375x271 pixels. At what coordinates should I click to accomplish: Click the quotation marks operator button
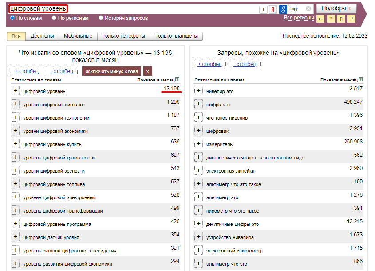coord(331,19)
